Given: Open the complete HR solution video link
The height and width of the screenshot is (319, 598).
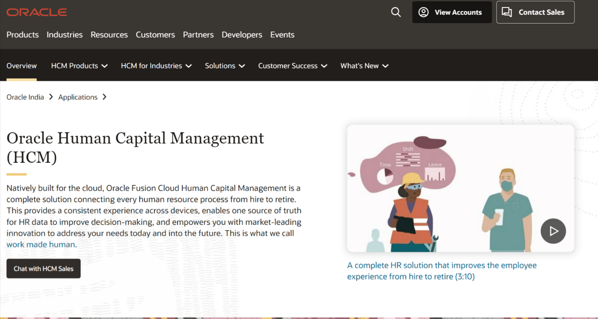Looking at the screenshot, I should (x=442, y=271).
